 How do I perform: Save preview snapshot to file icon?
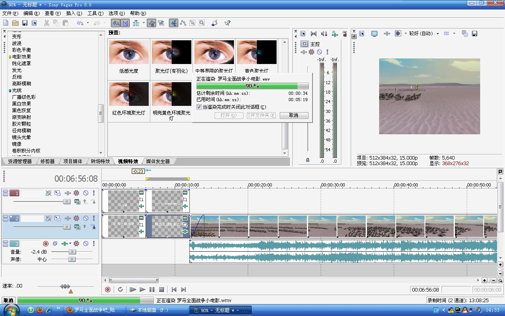[x=475, y=34]
